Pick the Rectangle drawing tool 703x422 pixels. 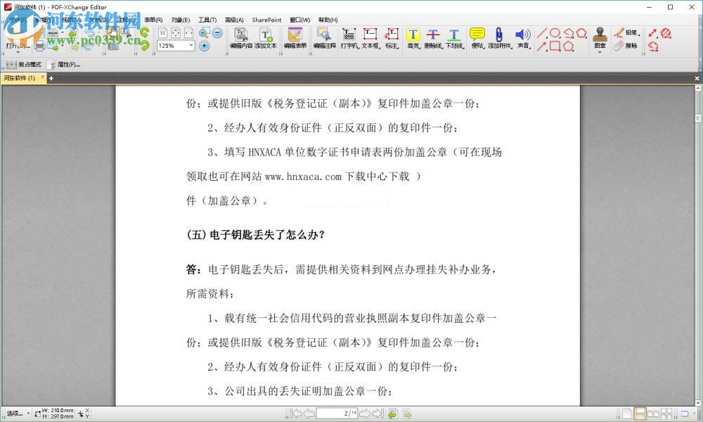[555, 46]
